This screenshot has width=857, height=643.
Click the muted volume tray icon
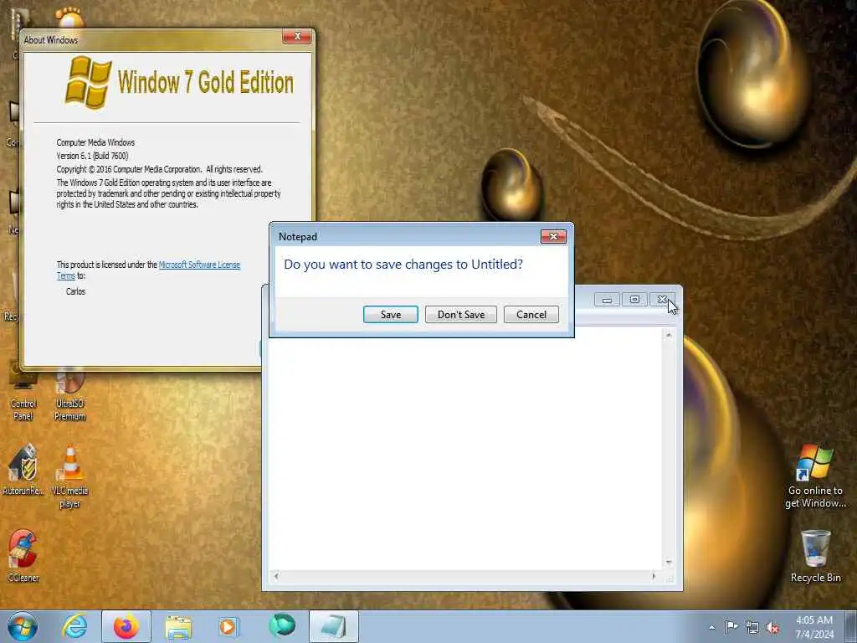tap(772, 628)
